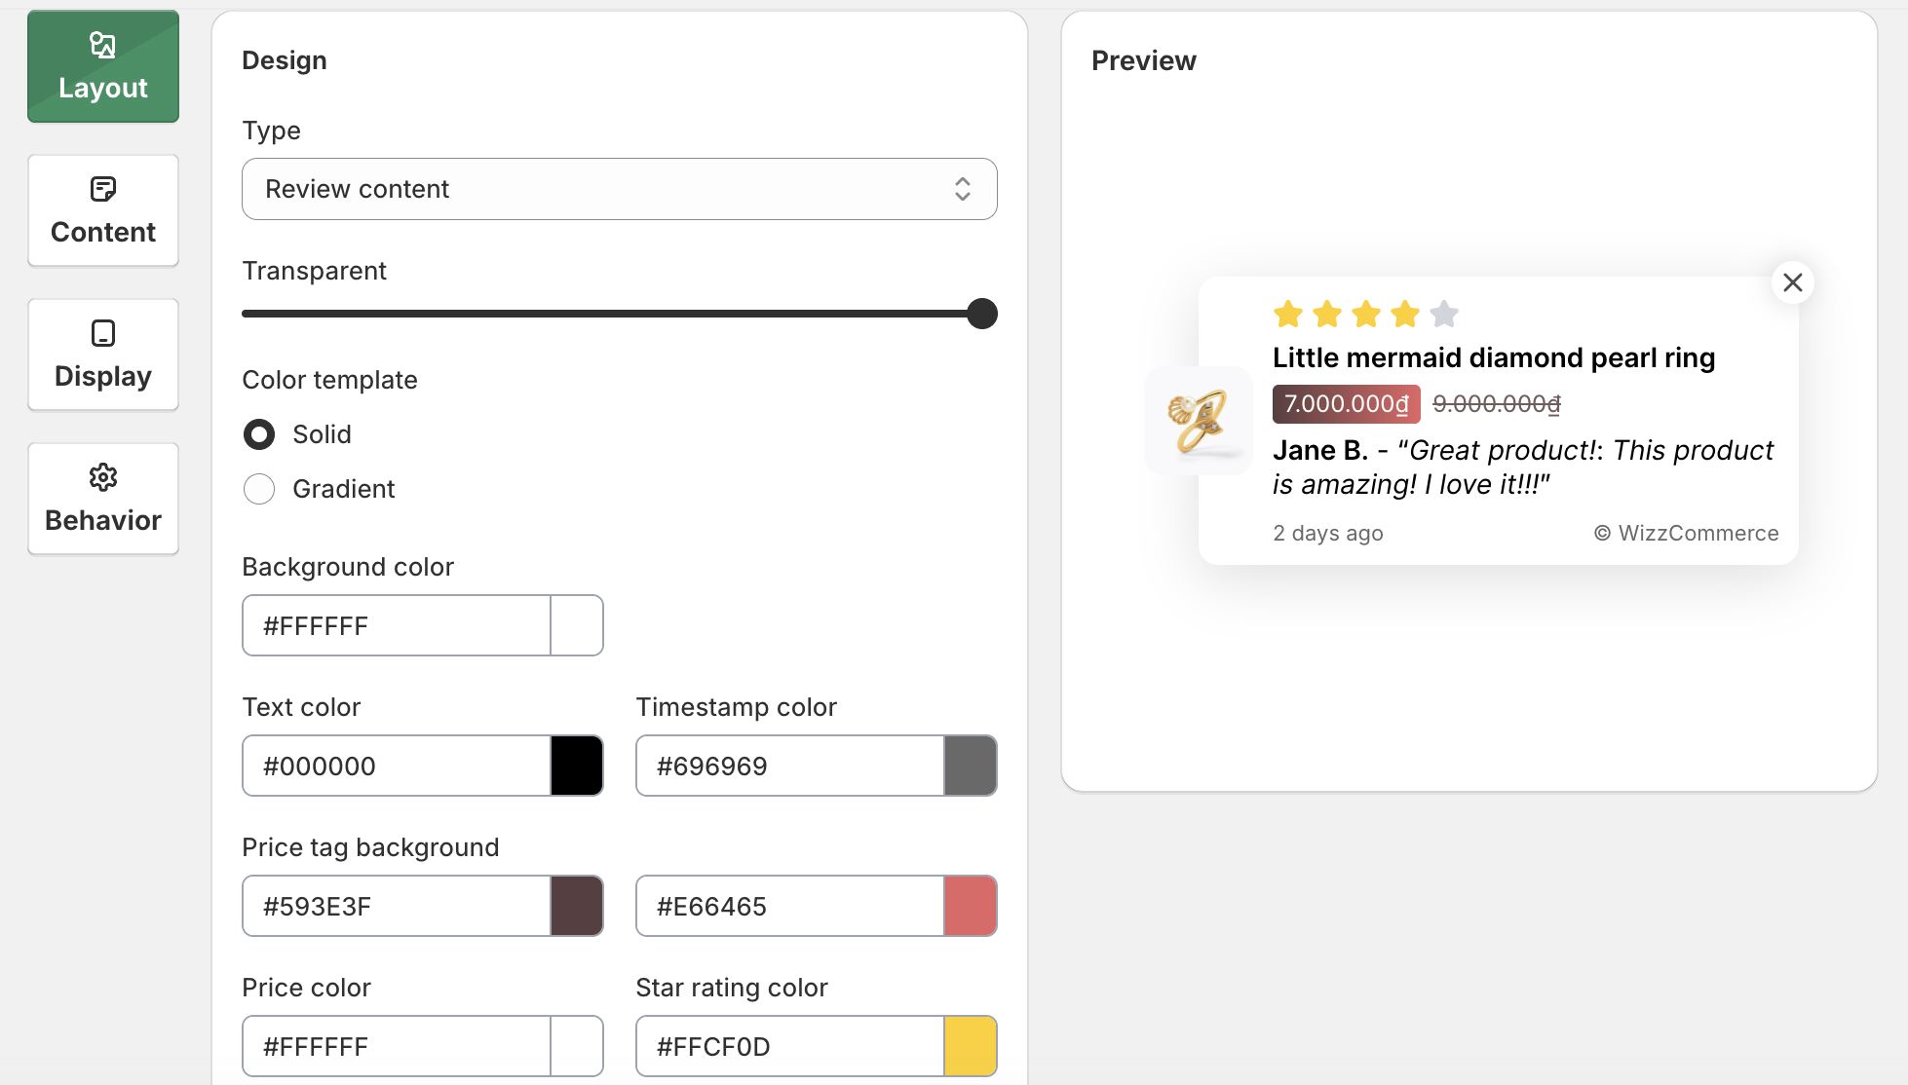Select the Solid color template
Screen dimensions: 1908x1085
pos(259,434)
